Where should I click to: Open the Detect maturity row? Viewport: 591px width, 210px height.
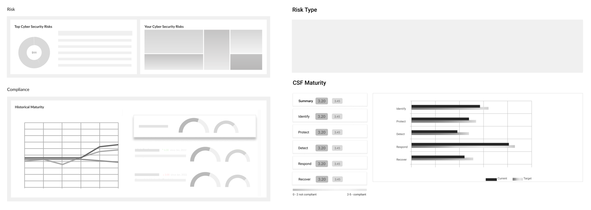pos(330,147)
